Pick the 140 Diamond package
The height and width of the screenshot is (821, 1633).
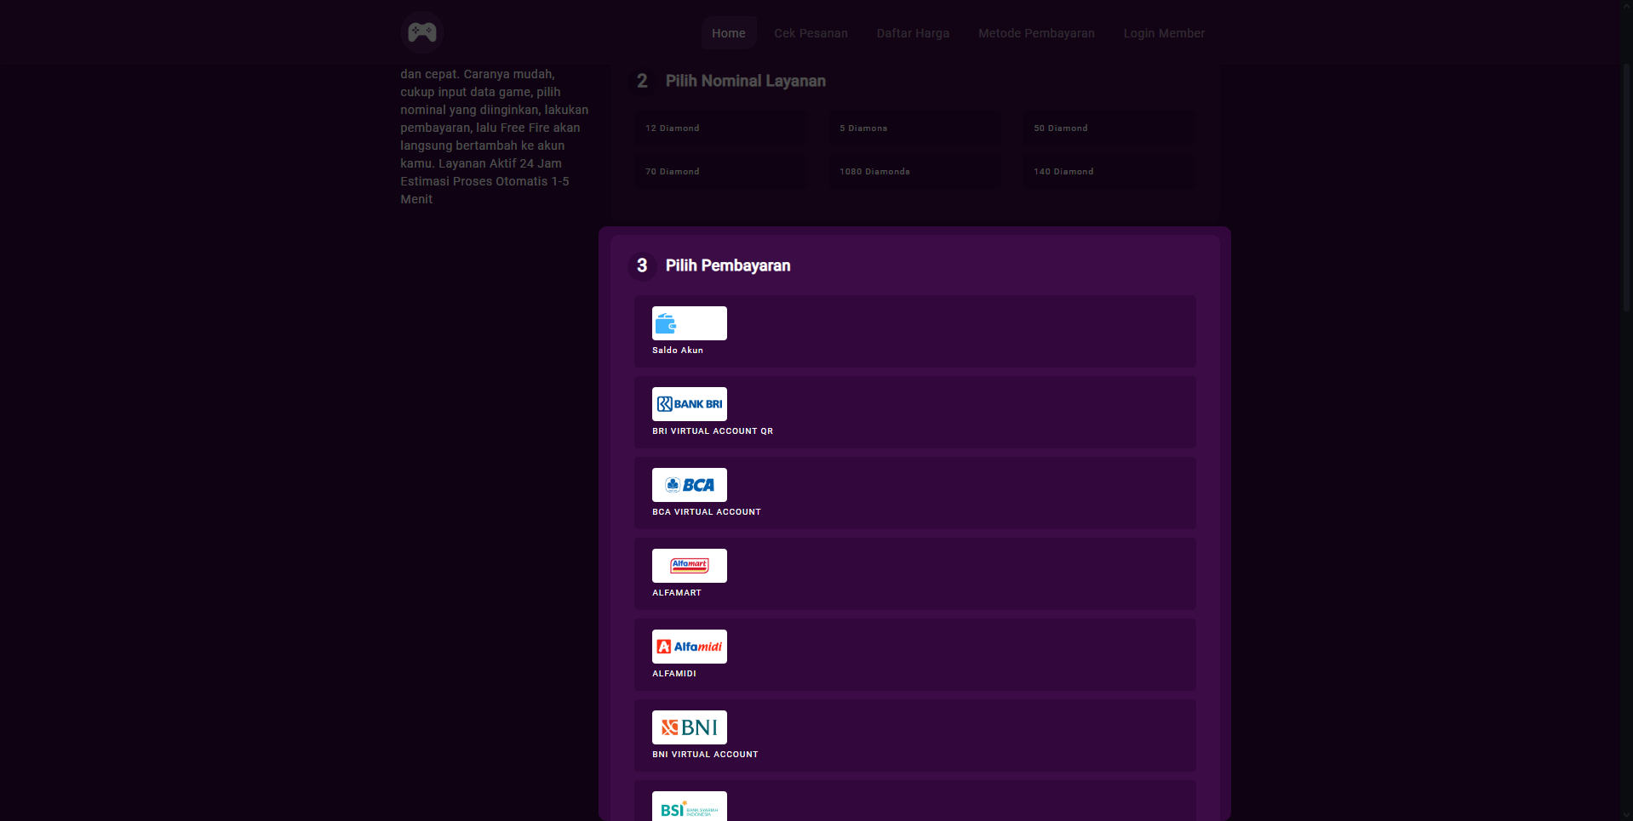coord(1109,171)
